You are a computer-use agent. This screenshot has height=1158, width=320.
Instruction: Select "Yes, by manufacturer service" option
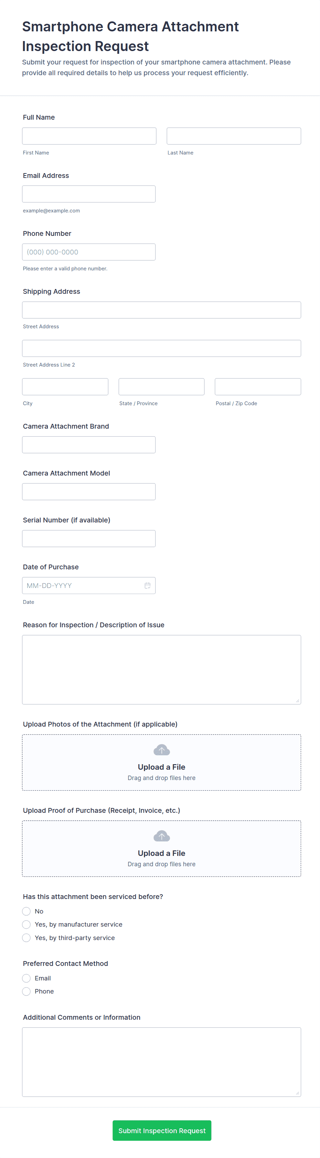26,924
